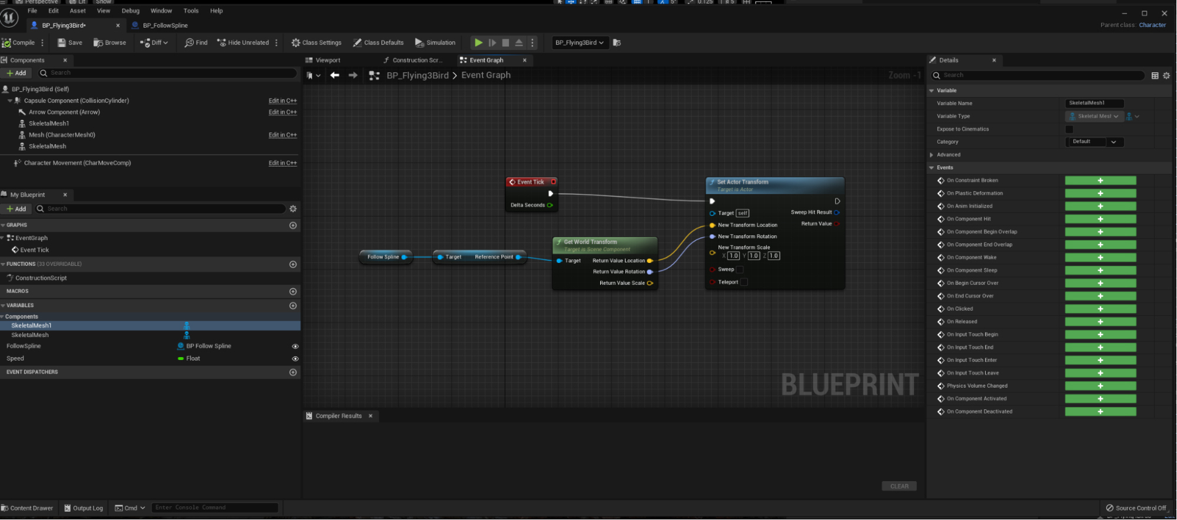Click the Variable Name input field

(x=1094, y=103)
